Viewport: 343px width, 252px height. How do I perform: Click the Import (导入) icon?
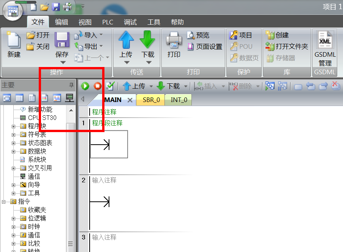tap(78, 35)
